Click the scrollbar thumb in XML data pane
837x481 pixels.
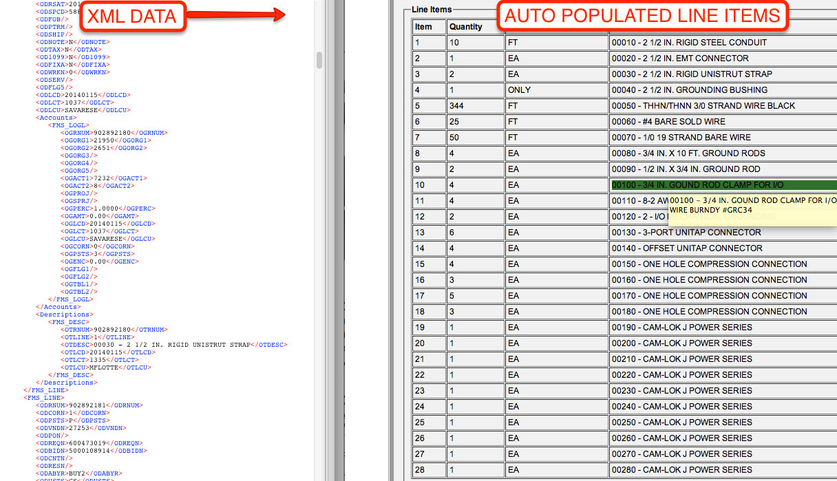[x=319, y=60]
